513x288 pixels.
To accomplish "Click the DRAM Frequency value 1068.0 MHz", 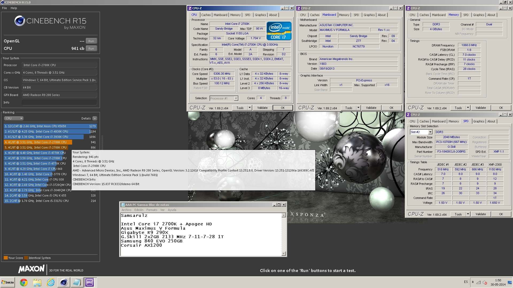I will (x=469, y=45).
